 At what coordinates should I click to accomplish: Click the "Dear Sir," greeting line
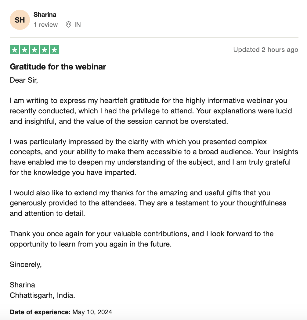pyautogui.click(x=24, y=80)
